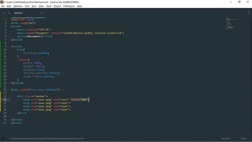Open the Preferences menu
Screen dimensions: 252x142
[x=69, y=6]
